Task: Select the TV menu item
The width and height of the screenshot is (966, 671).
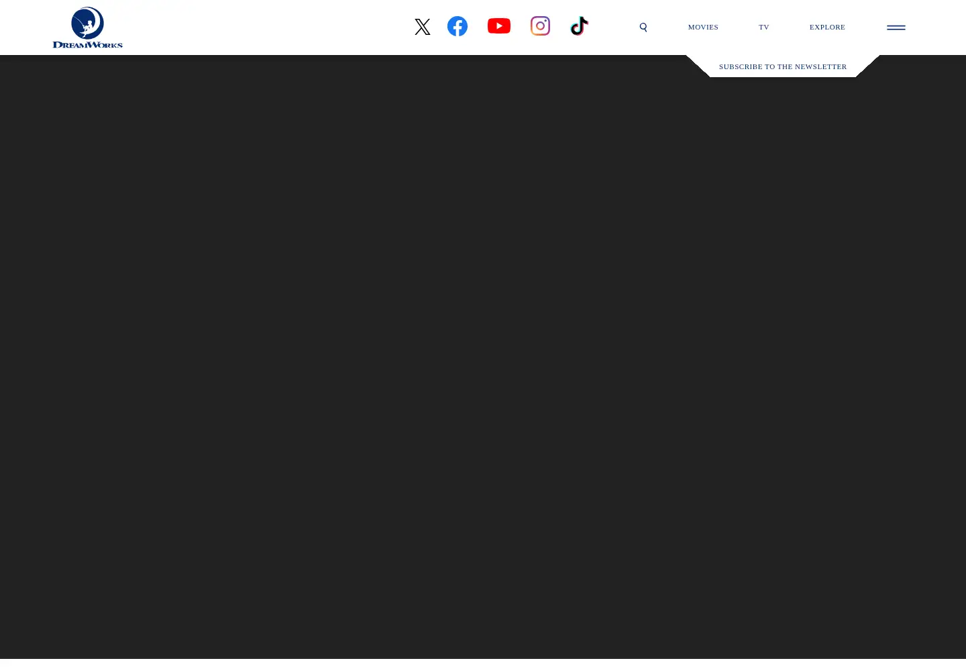Action: 764,28
